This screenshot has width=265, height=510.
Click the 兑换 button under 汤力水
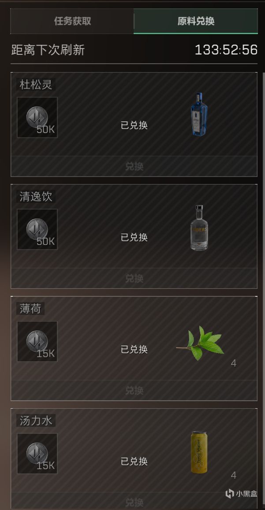[x=134, y=501]
